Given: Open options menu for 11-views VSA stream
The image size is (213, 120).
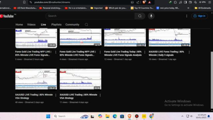Looking at the screenshot, I should click(x=100, y=95).
